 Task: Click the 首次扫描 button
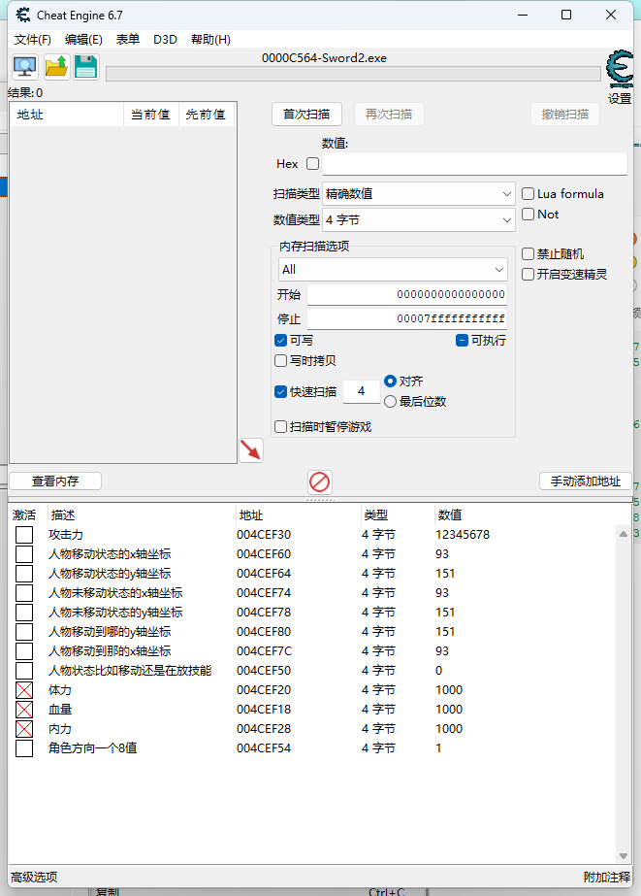coord(306,115)
